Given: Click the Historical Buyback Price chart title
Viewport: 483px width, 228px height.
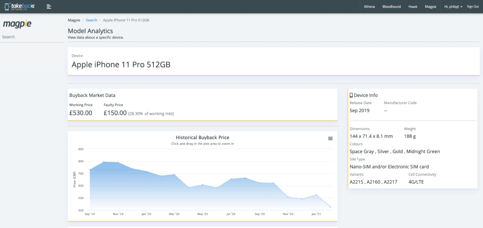Looking at the screenshot, I should click(x=202, y=137).
